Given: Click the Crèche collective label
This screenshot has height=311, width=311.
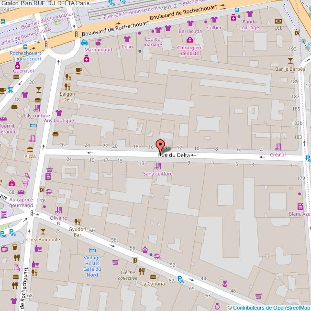Looking at the screenshot, I should (x=128, y=275).
